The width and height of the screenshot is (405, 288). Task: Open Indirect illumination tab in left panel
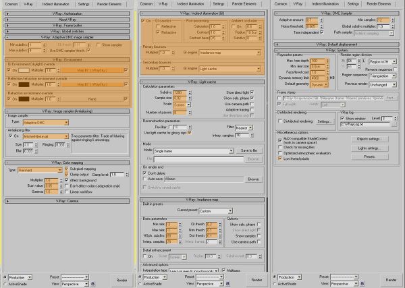56,4
